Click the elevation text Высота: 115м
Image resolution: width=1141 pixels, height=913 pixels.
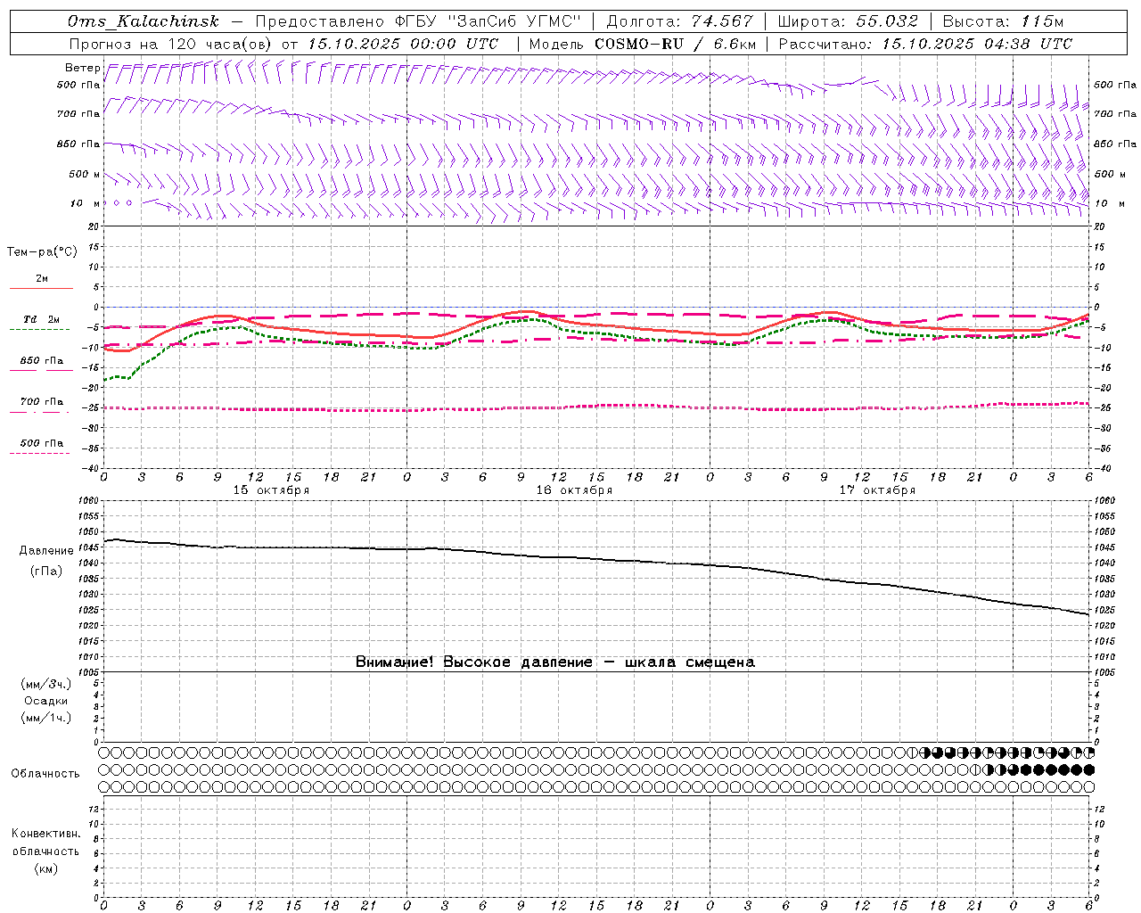click(x=1003, y=21)
